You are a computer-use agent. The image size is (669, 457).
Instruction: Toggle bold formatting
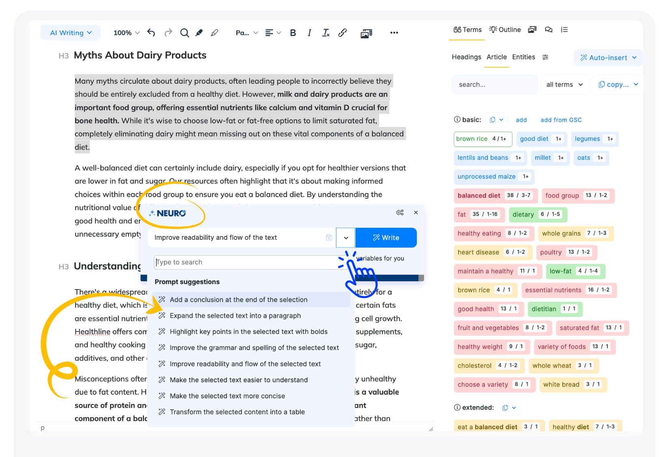(293, 33)
